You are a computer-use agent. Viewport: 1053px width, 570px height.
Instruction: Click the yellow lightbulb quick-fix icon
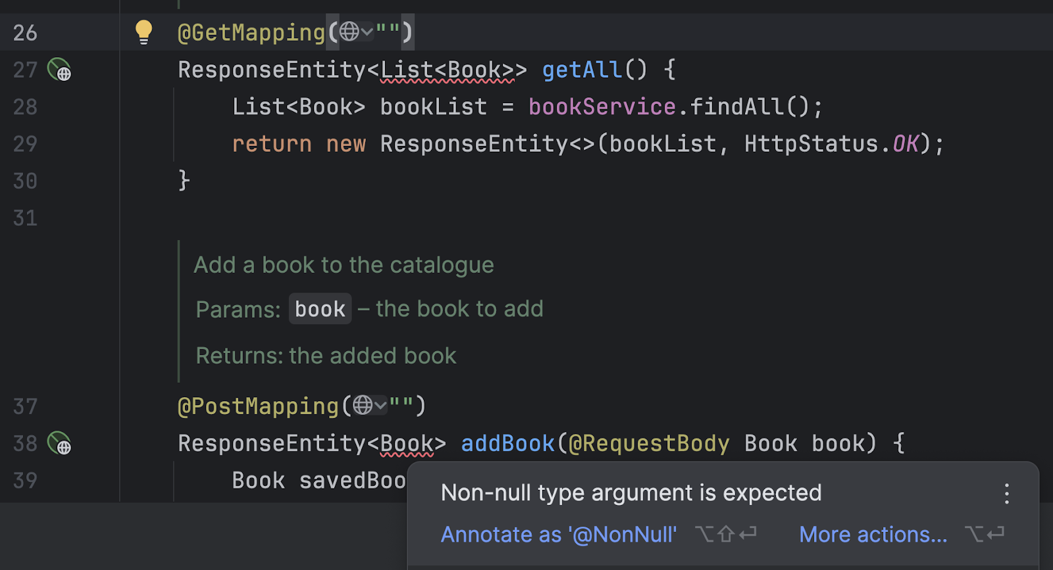(x=143, y=32)
